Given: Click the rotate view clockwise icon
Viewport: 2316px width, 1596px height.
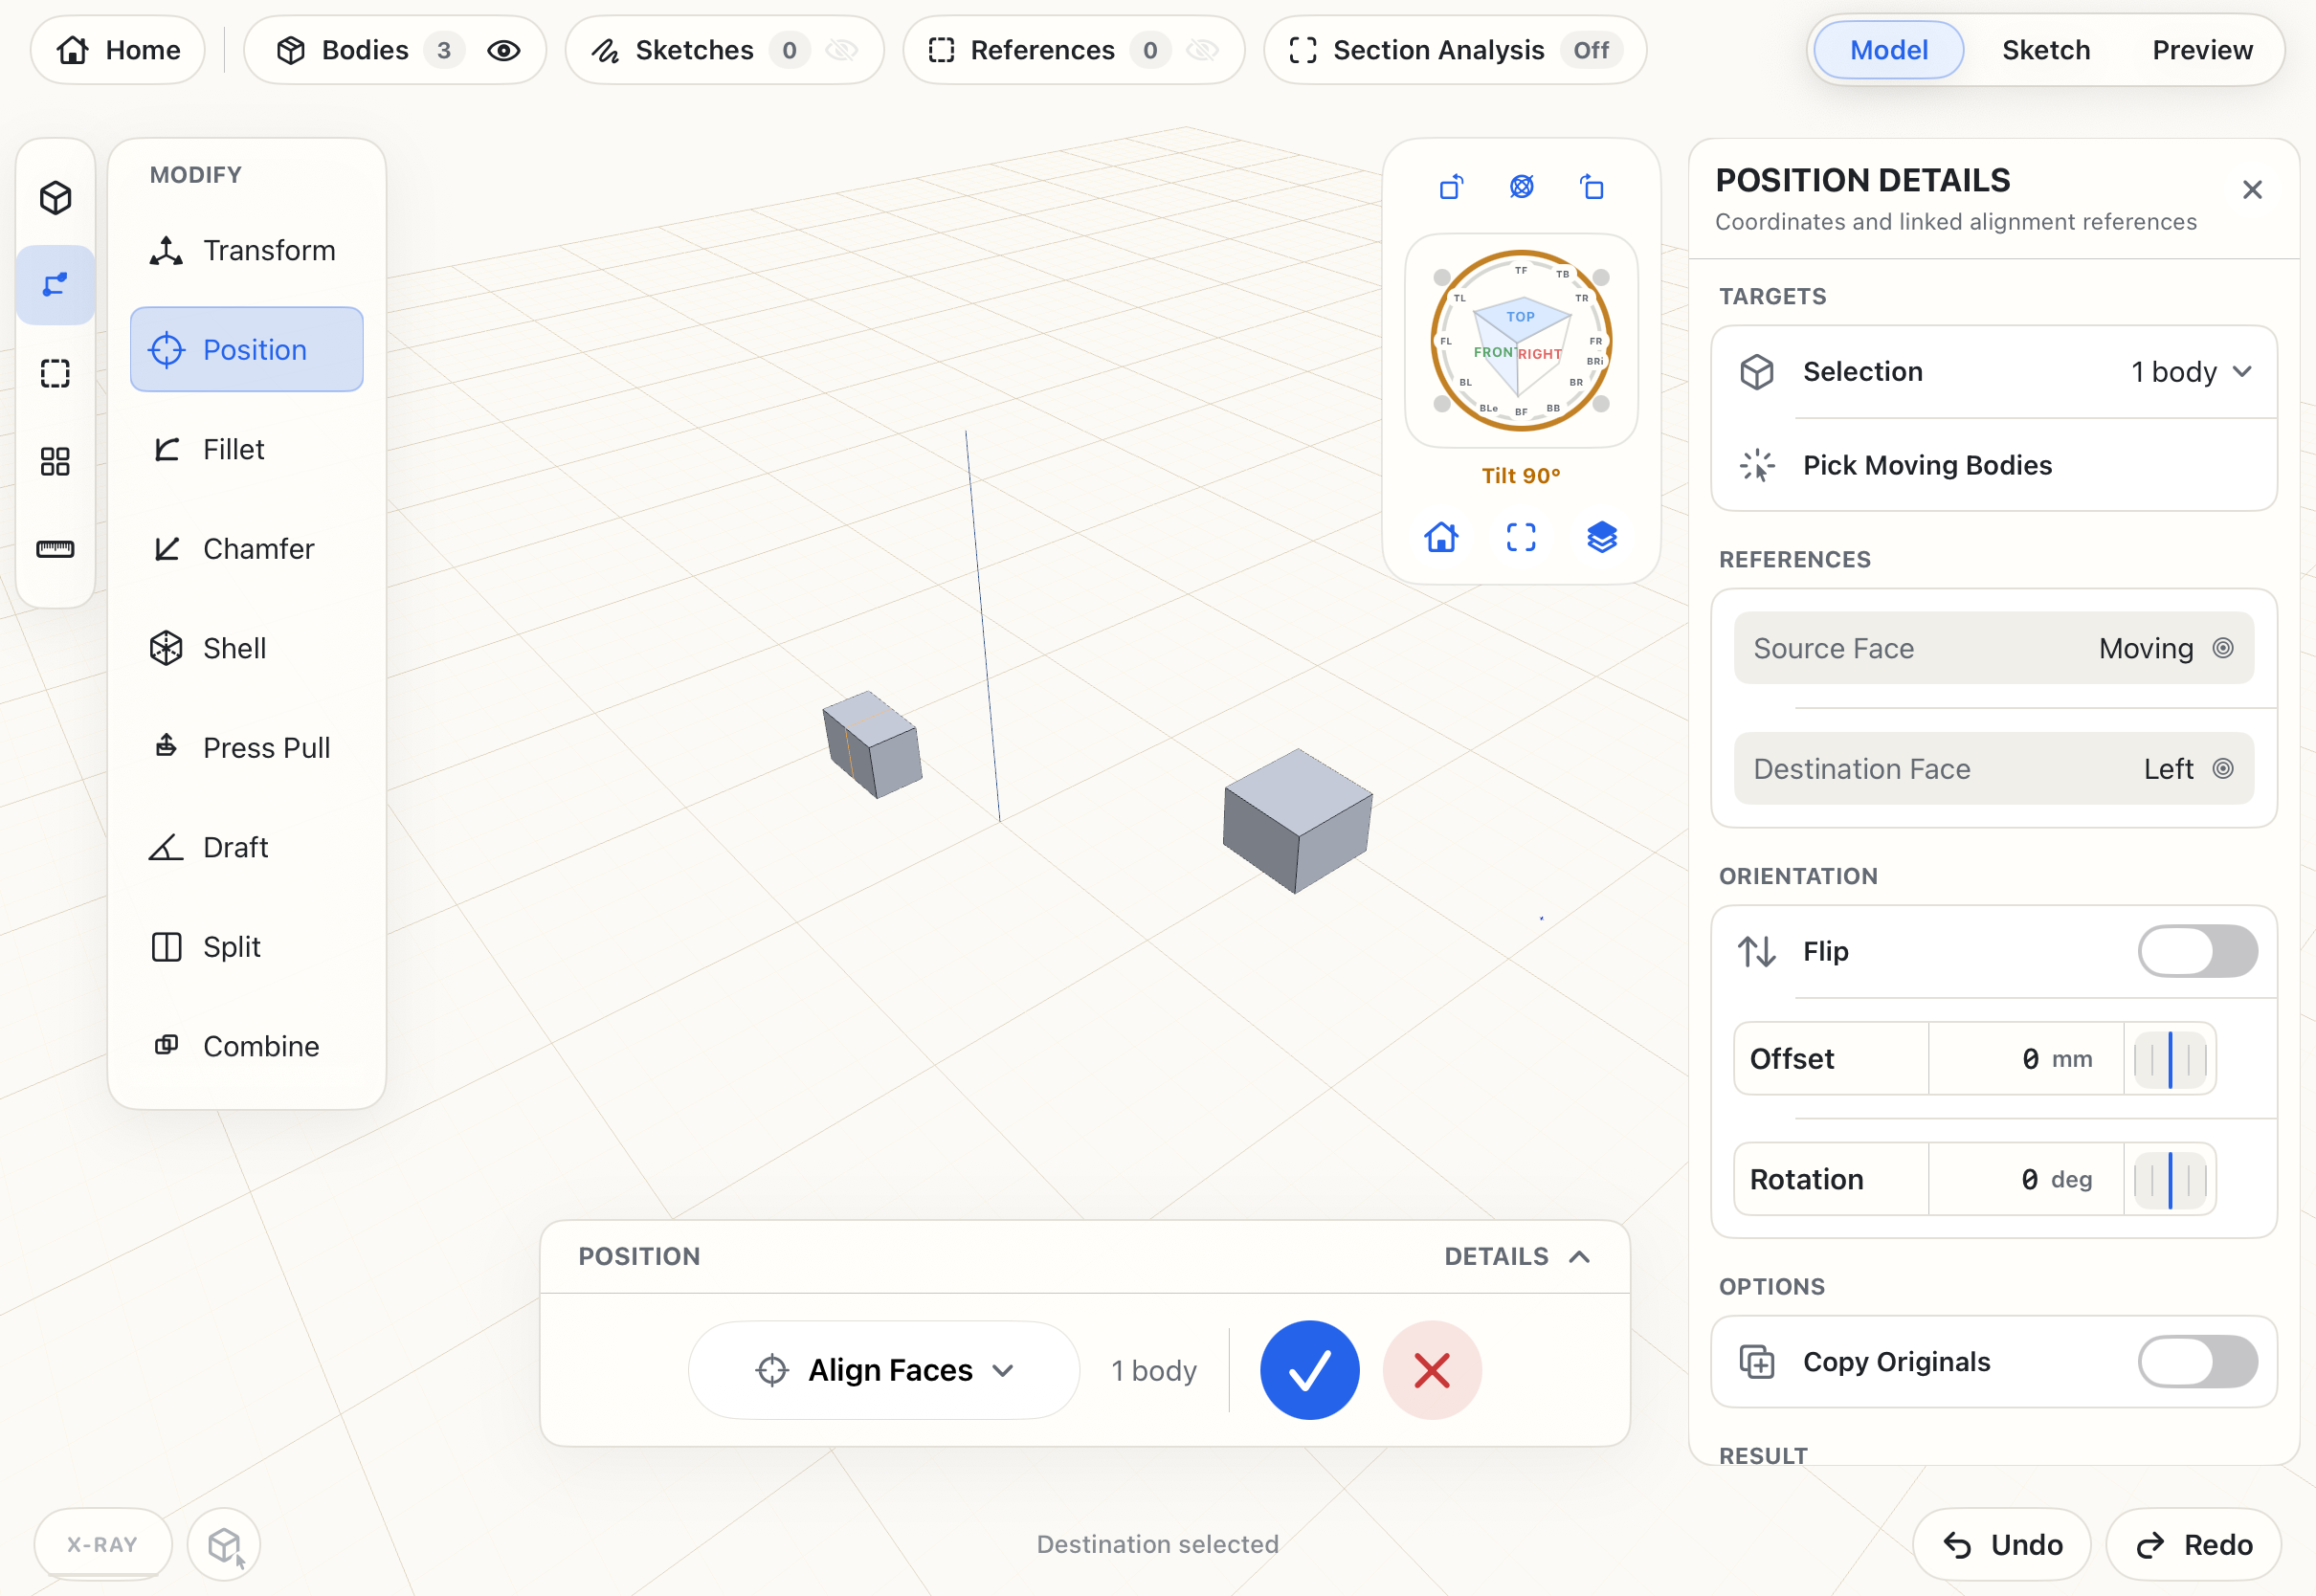Looking at the screenshot, I should click(1592, 187).
